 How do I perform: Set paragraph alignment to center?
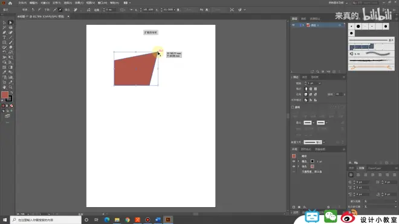click(358, 175)
